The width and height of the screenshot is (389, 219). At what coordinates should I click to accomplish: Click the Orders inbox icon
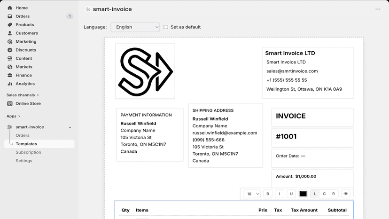click(10, 16)
